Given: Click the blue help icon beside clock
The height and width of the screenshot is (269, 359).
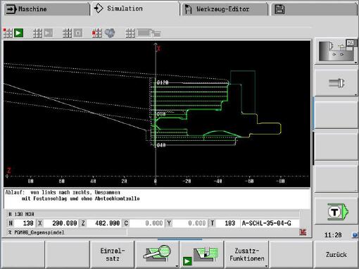Looking at the screenshot, I should point(355,234).
